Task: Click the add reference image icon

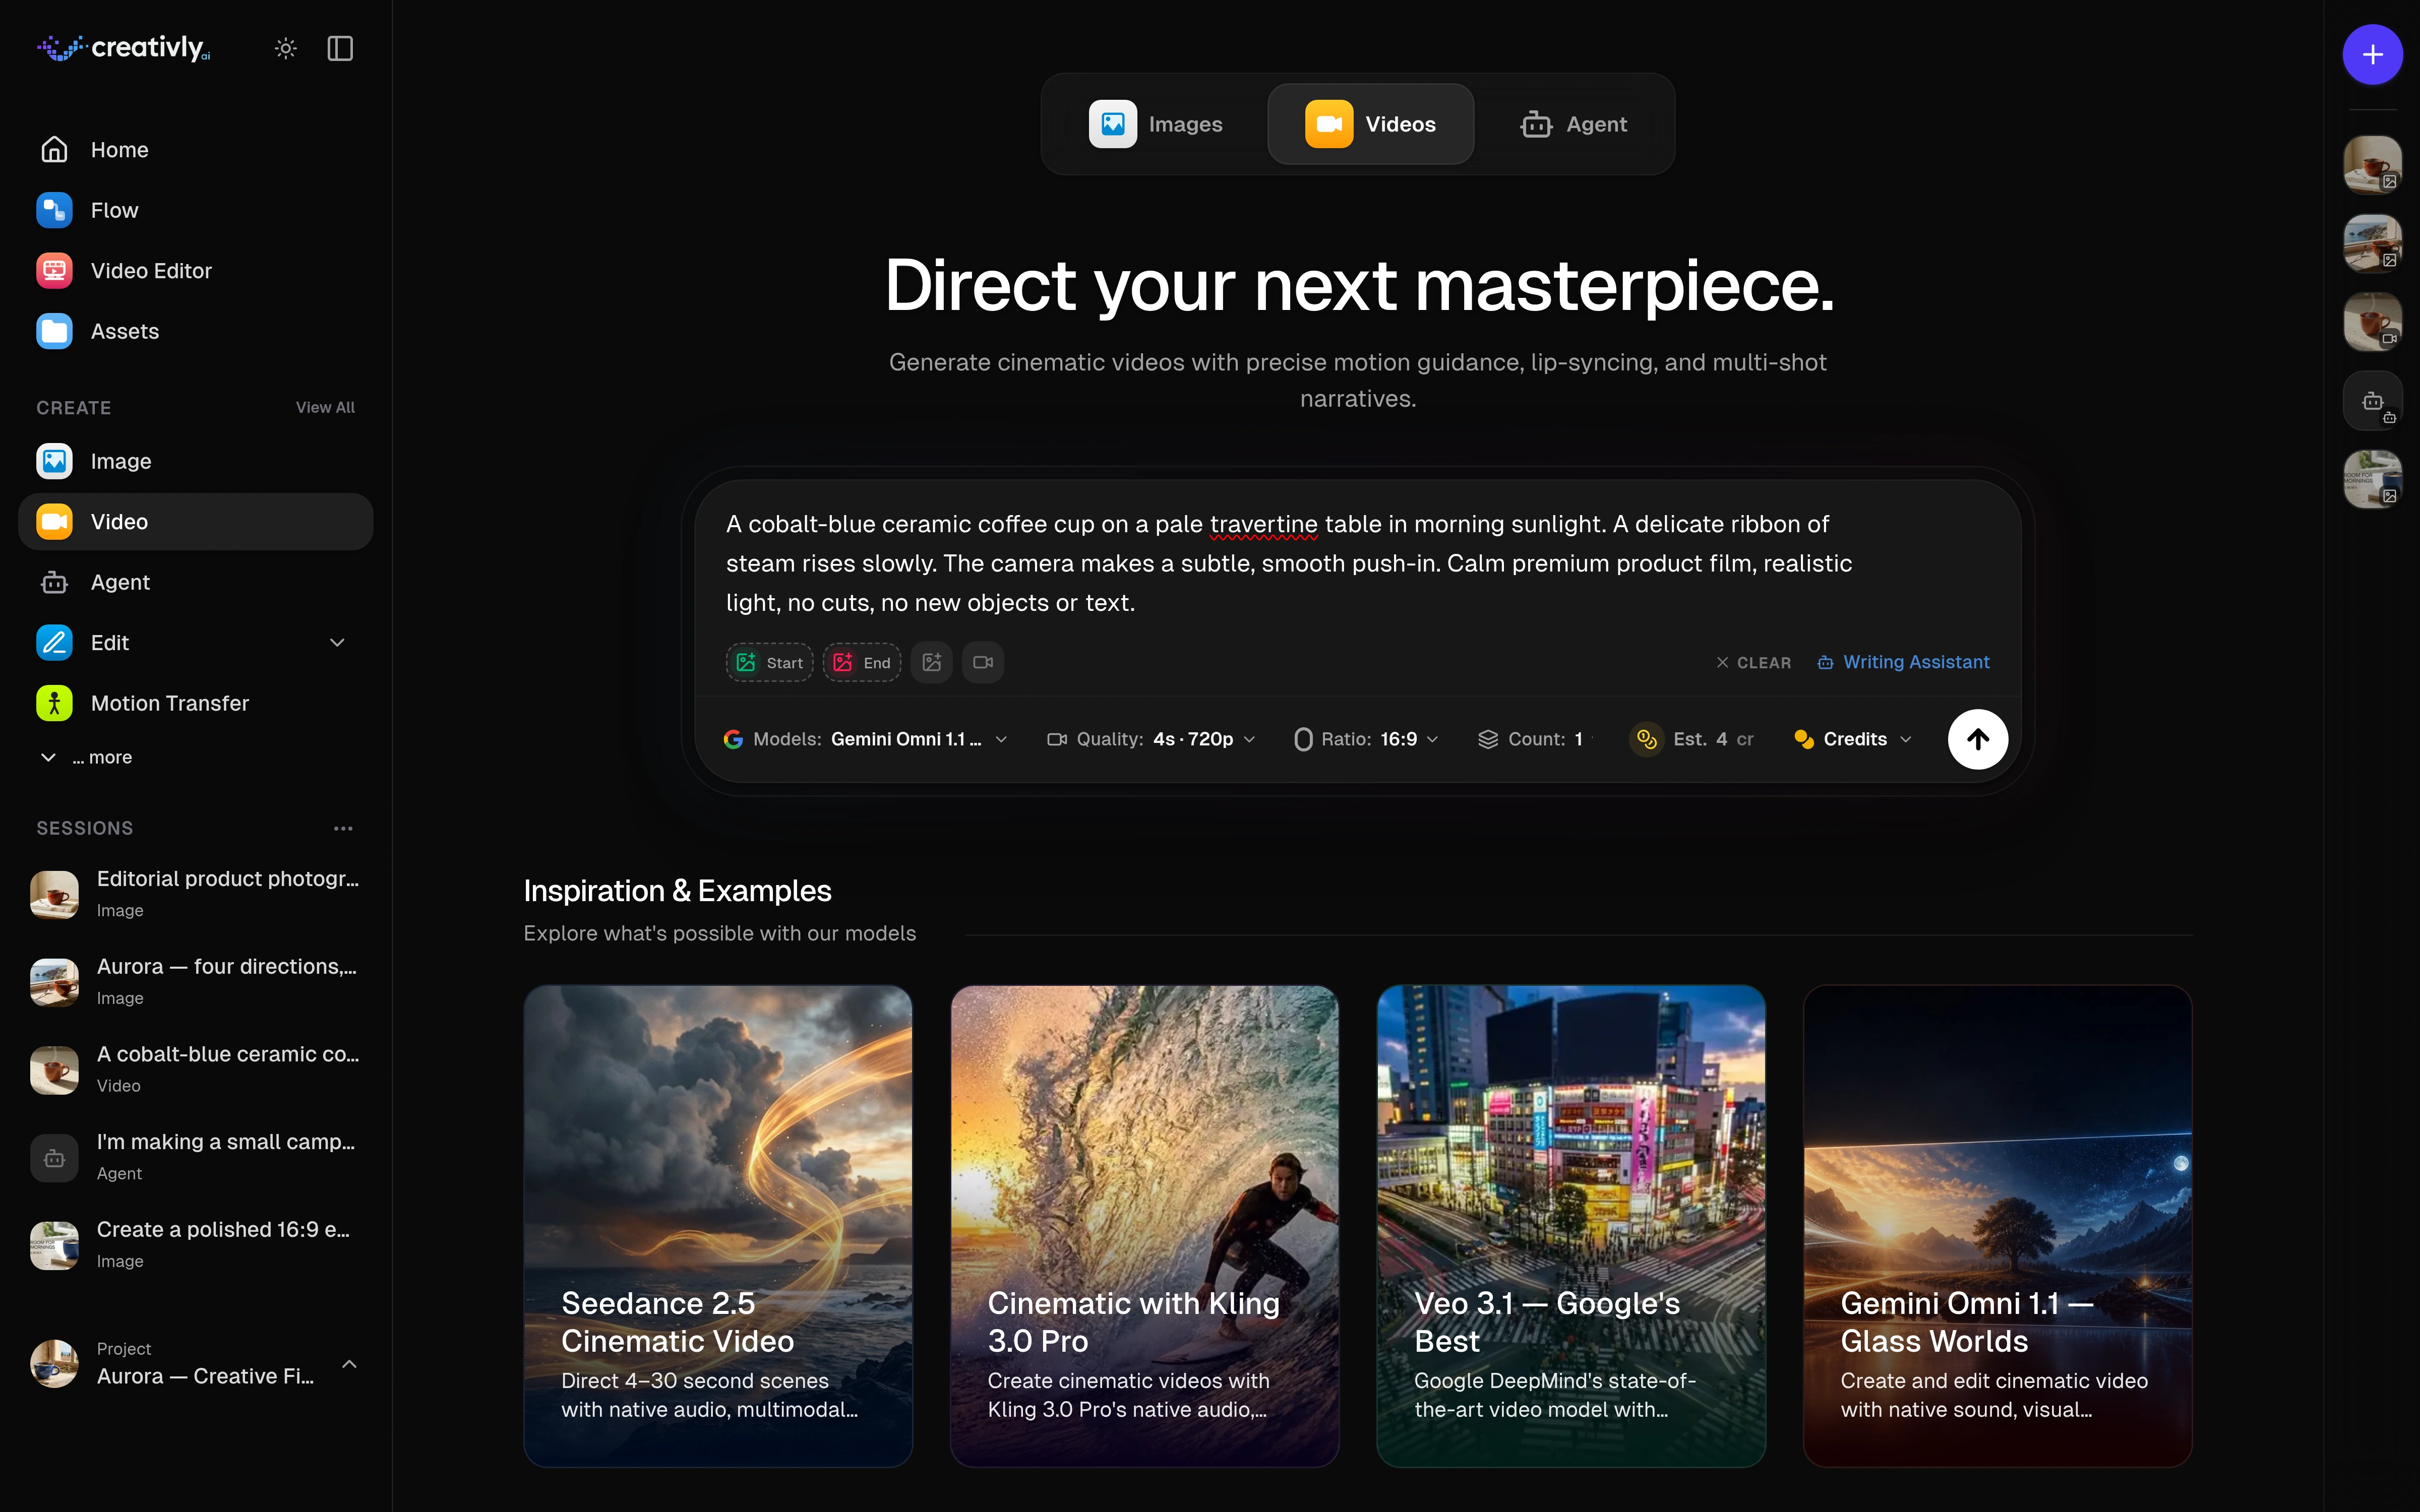Action: [932, 662]
